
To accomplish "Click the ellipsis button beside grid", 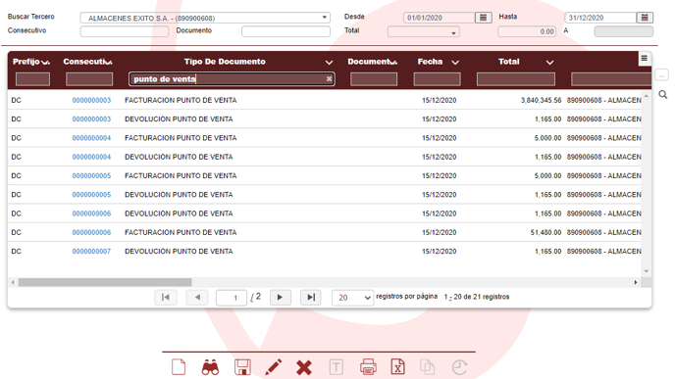I will [661, 75].
